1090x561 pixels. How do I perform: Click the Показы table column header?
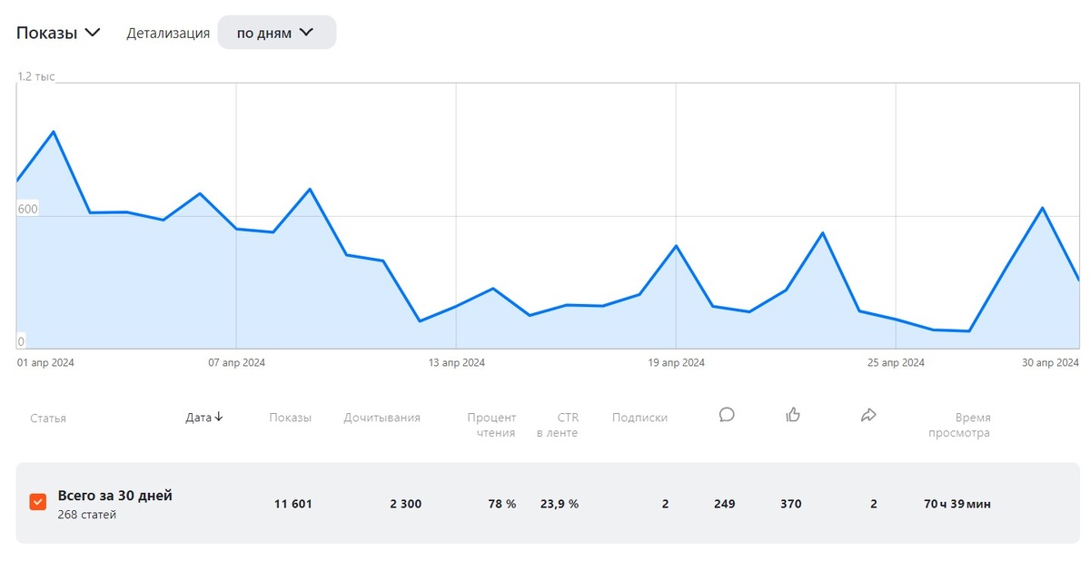291,418
